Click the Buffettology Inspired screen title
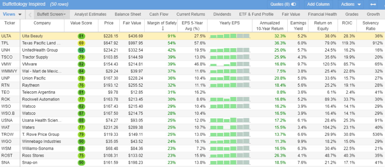Screen dimensions: 385x167 [24, 4]
